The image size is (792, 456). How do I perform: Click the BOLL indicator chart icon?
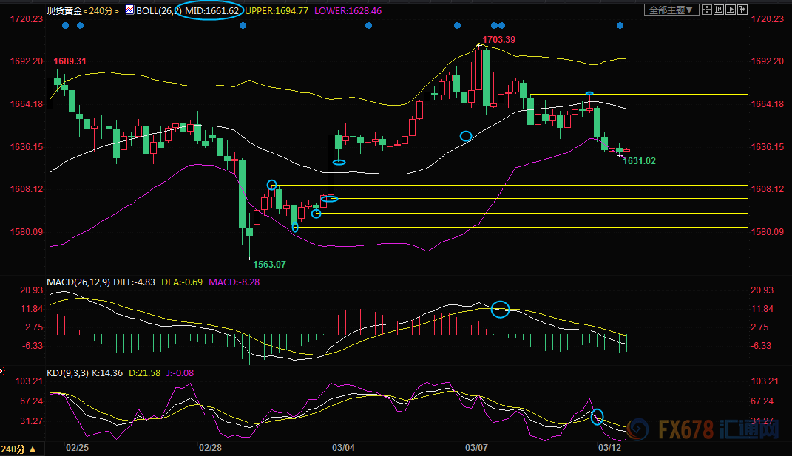(x=129, y=10)
